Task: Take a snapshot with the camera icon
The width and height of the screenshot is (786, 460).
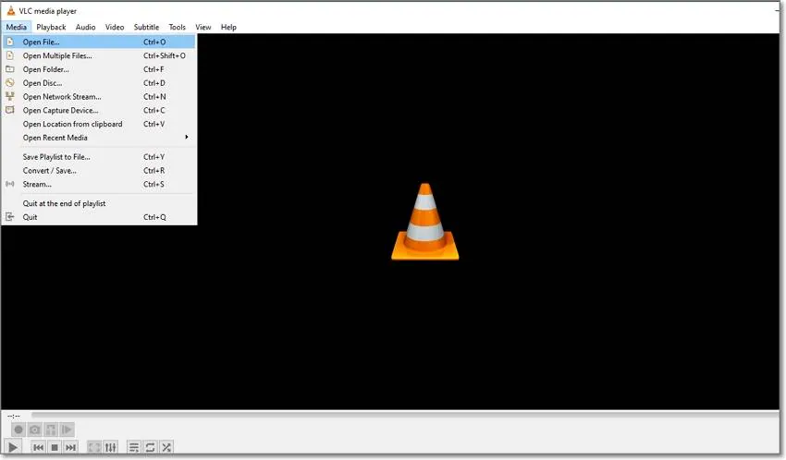Action: click(x=34, y=430)
